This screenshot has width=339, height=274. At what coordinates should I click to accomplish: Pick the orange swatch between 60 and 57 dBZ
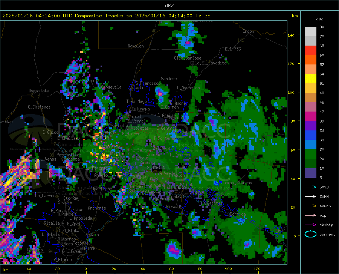pyautogui.click(x=310, y=60)
